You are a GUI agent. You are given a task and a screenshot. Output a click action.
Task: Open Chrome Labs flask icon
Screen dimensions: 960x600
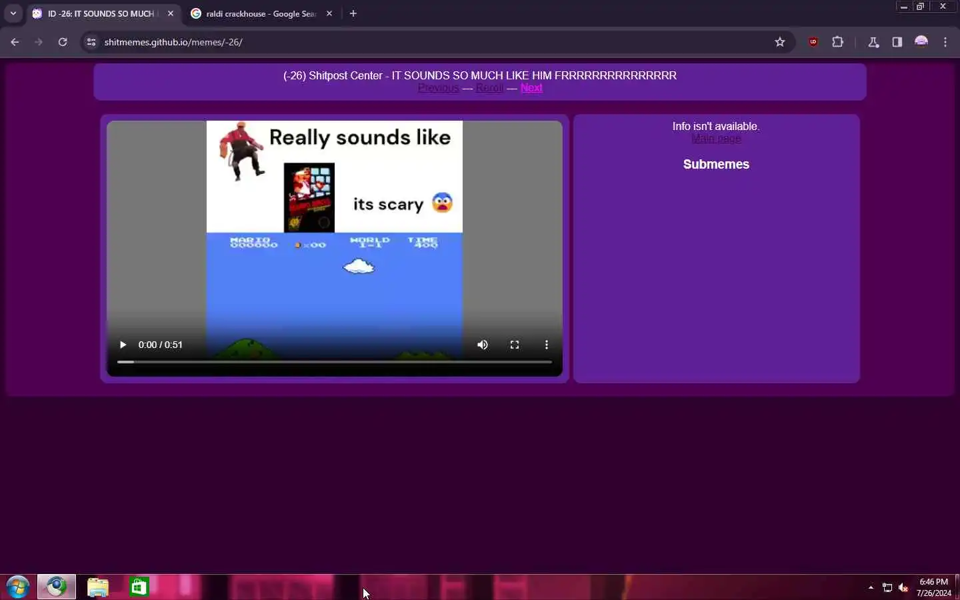(873, 42)
